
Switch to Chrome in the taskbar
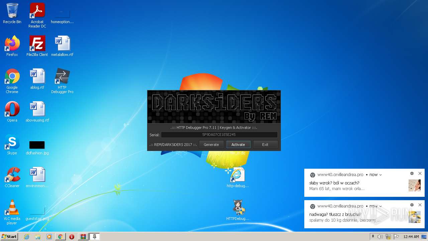click(x=60, y=237)
